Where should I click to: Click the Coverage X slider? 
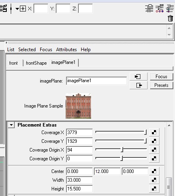tap(121, 132)
